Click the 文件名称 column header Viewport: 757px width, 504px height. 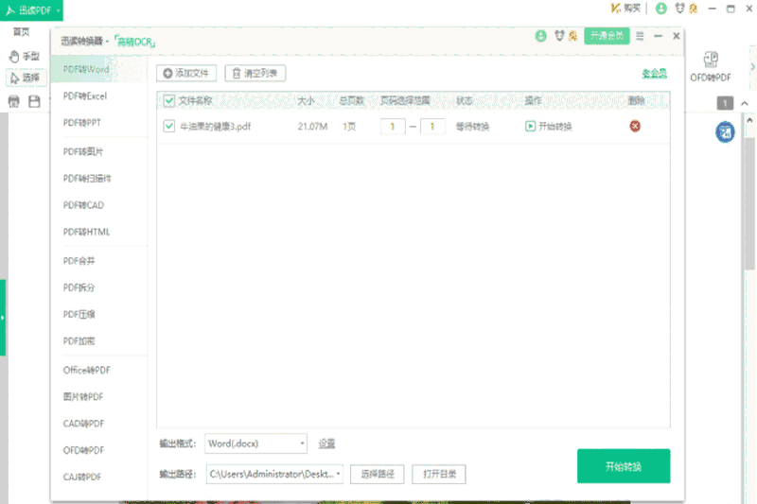coord(195,101)
